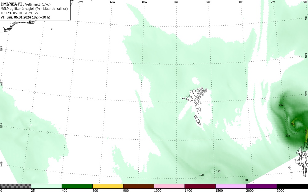Click the 375 value label
This screenshot has height=193, width=308.
(288, 136)
